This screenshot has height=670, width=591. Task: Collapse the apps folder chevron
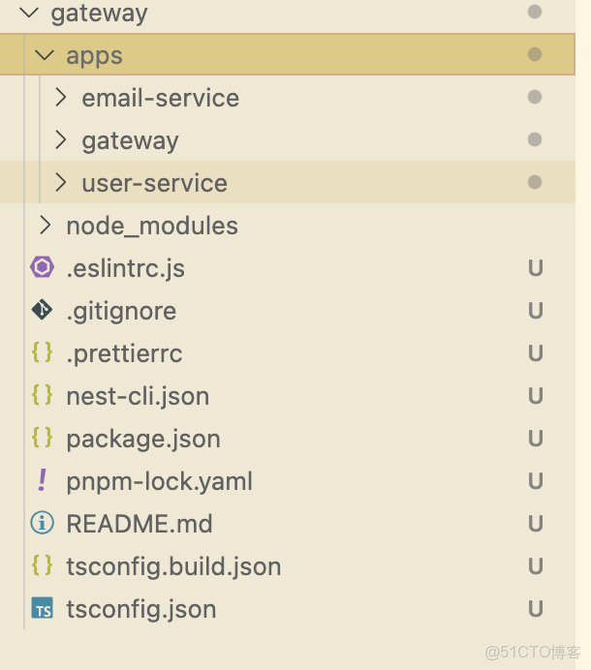tap(44, 55)
